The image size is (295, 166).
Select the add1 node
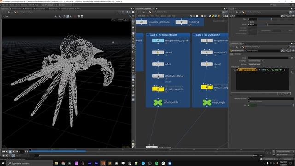pyautogui.click(x=158, y=64)
